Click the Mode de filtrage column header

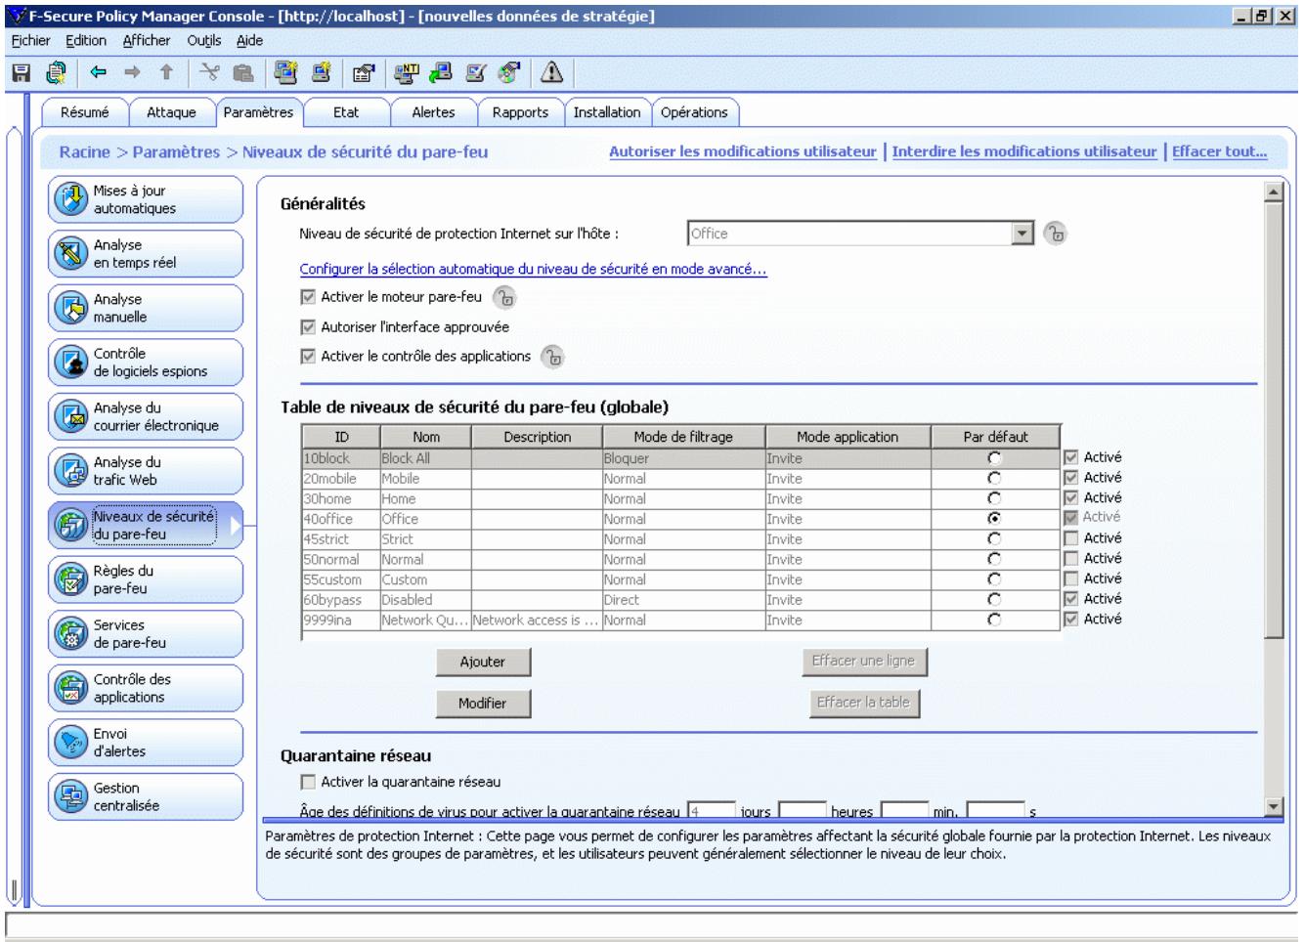(683, 437)
